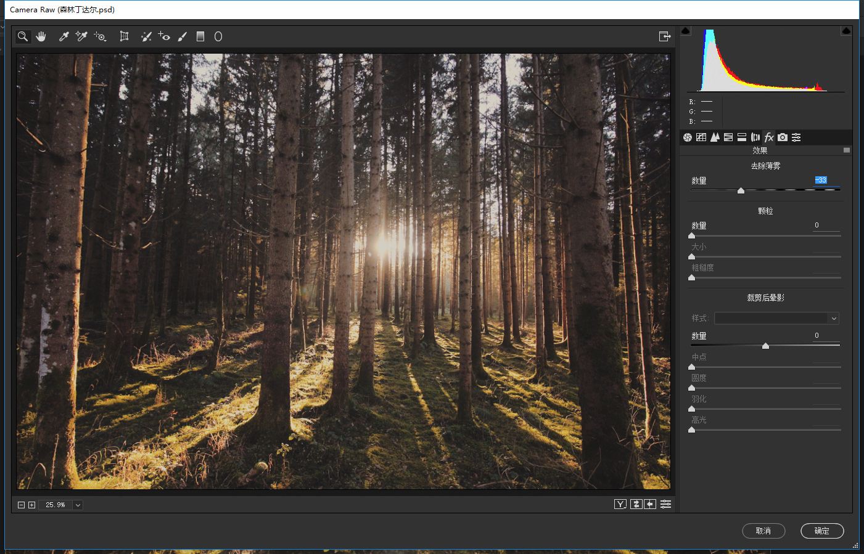Toggle shadow clipping warning in histogram
Screen dimensions: 864x554
click(686, 31)
